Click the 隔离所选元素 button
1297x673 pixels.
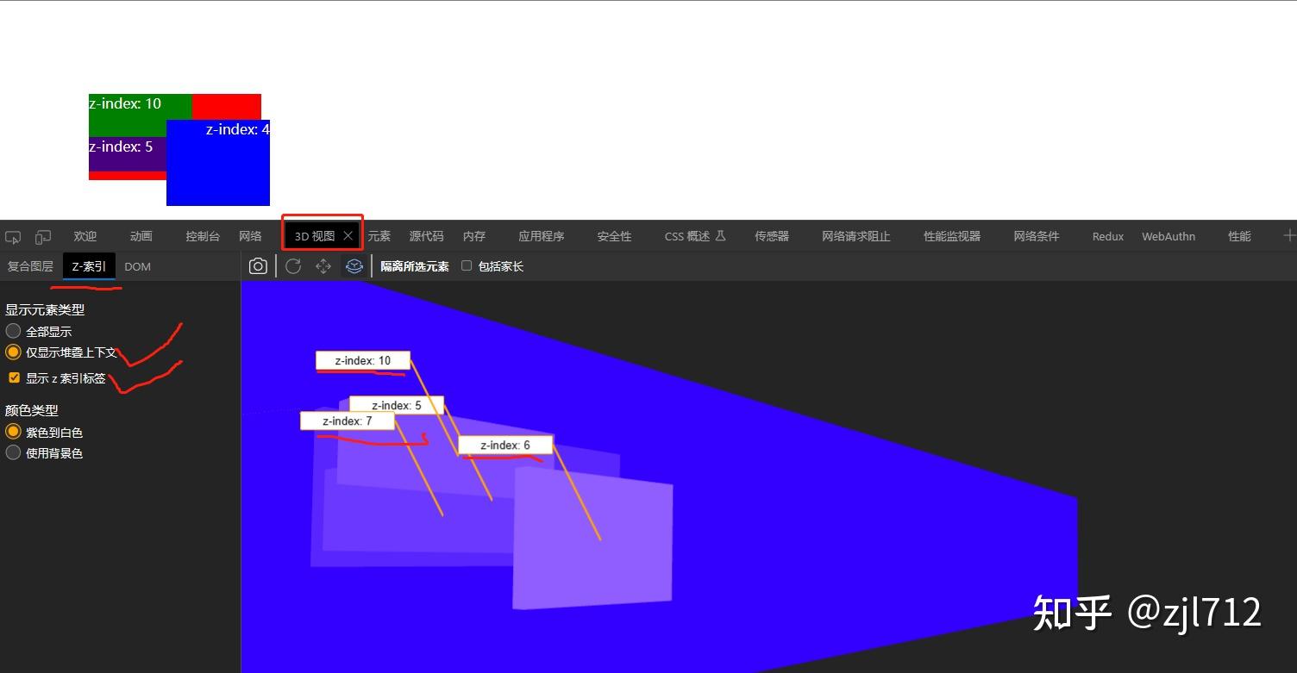pyautogui.click(x=414, y=266)
